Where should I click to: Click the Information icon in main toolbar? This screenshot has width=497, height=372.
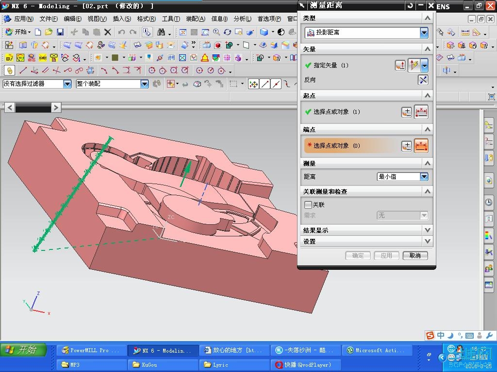tap(147, 32)
